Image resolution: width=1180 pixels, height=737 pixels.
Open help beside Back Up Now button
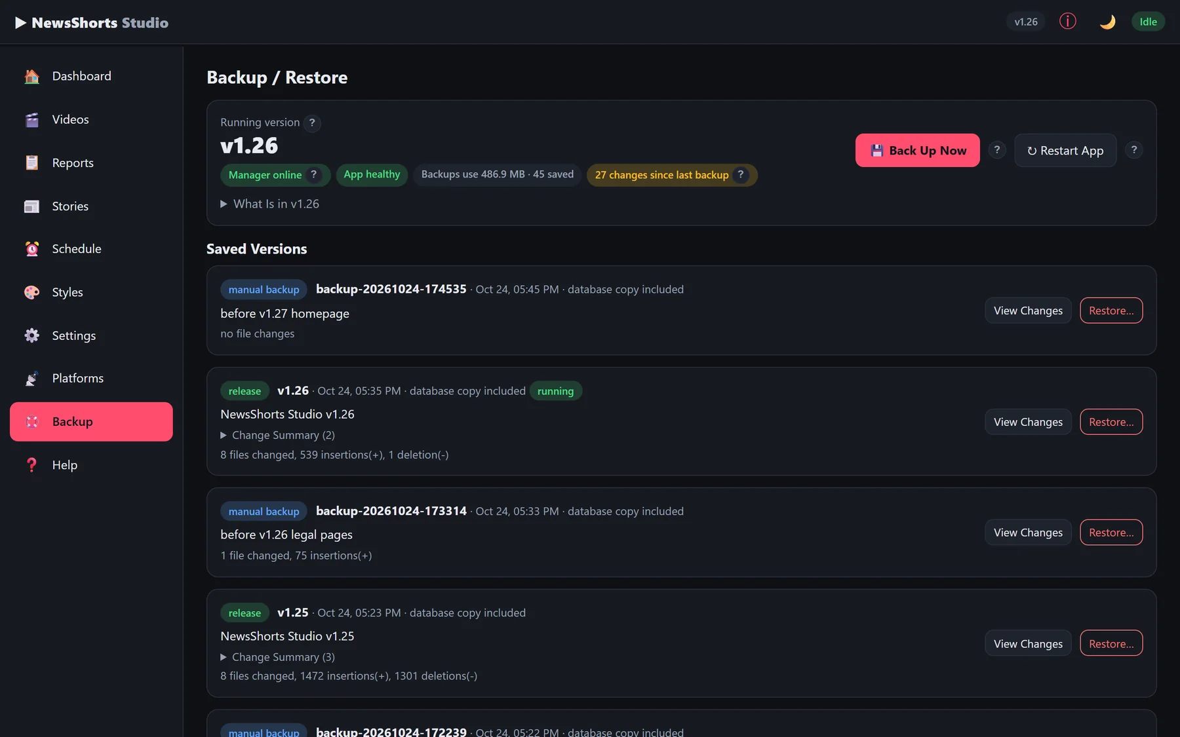[997, 150]
